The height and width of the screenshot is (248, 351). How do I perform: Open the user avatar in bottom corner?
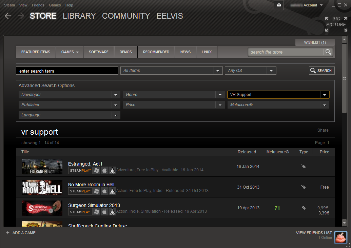(x=341, y=237)
